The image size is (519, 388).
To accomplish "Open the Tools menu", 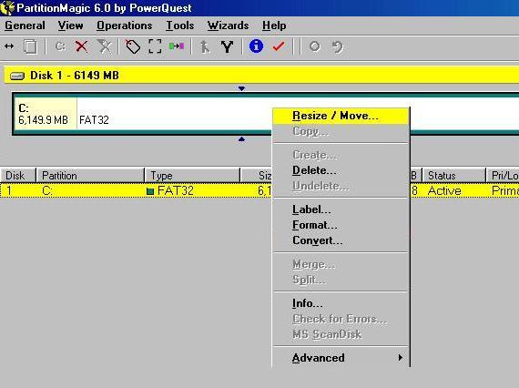I will point(180,26).
